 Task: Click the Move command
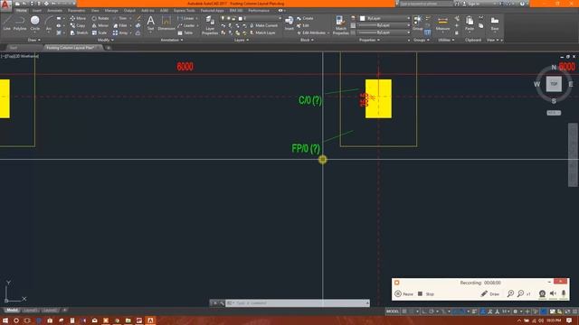point(78,18)
